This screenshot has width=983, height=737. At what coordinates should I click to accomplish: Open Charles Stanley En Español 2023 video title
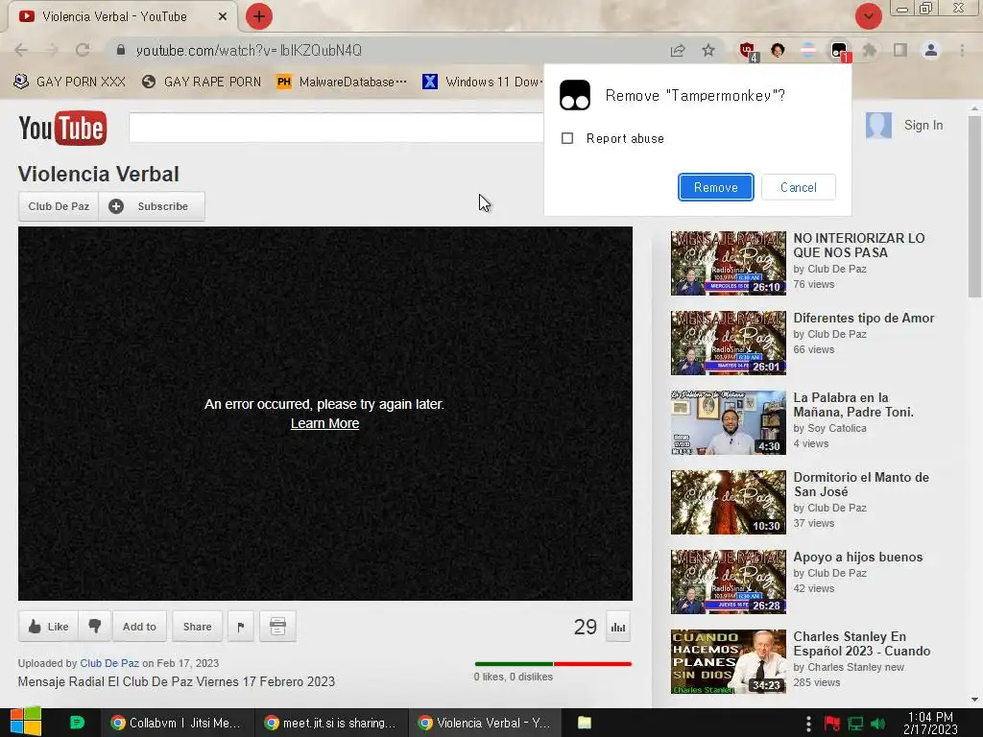(x=861, y=644)
